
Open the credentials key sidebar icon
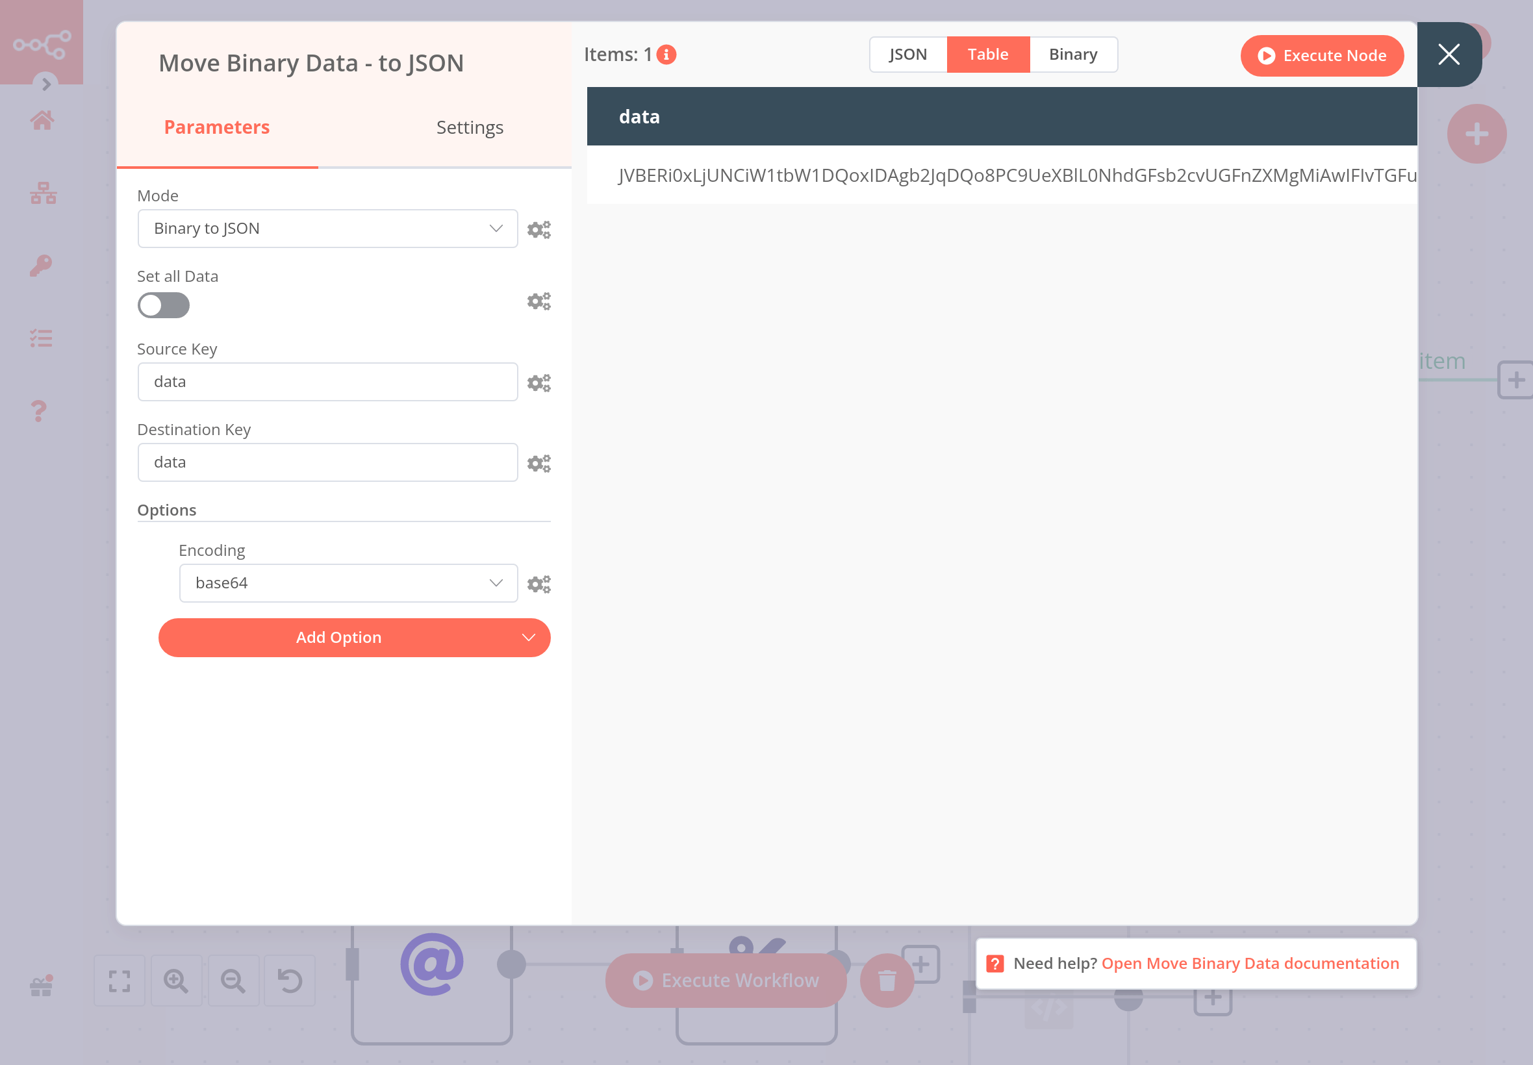[x=41, y=266]
